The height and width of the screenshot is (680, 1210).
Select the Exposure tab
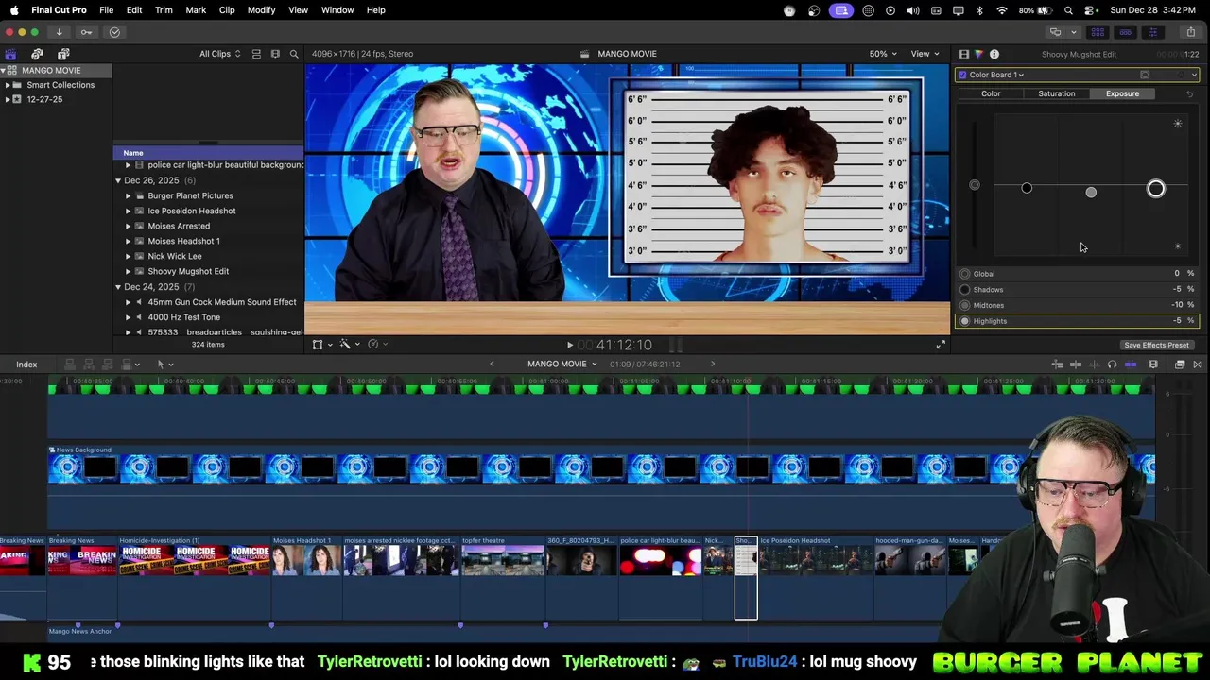[x=1122, y=93]
